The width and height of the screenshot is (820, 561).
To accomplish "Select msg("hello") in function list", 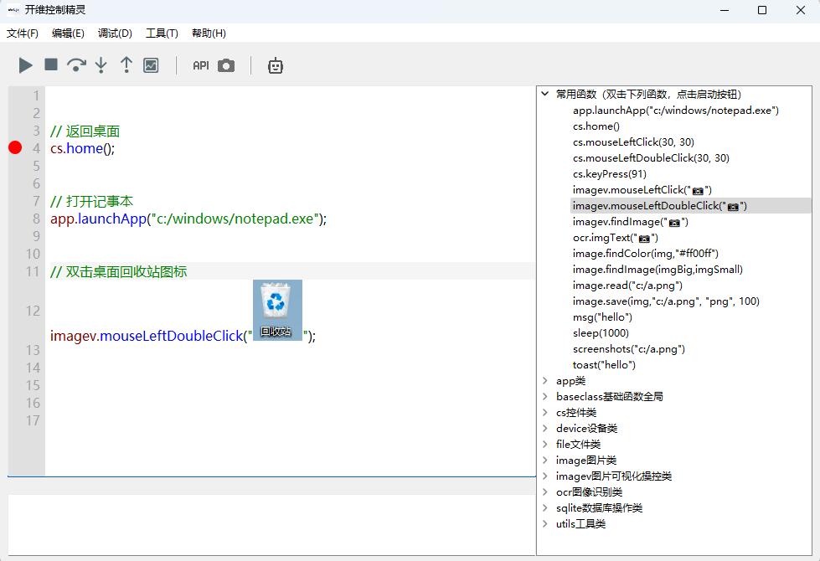I will [x=602, y=317].
